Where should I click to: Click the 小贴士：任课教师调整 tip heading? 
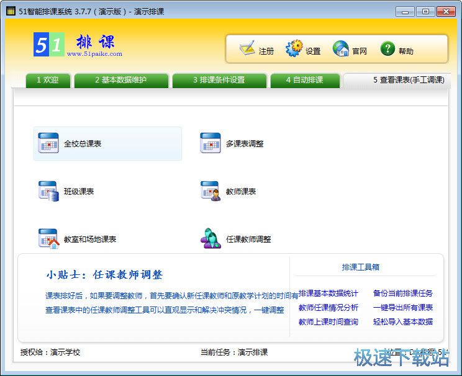point(104,275)
